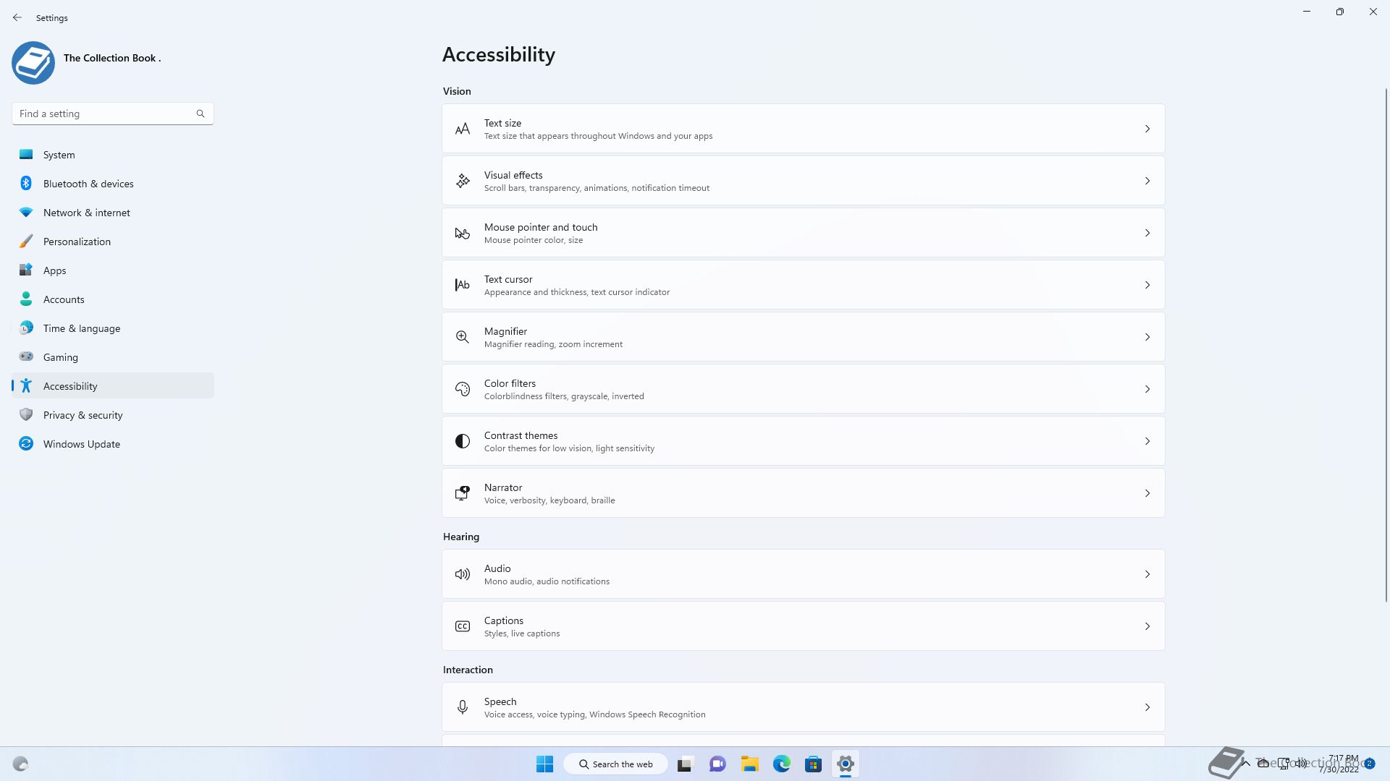Click the Privacy & security shield icon
The image size is (1390, 781).
coord(26,414)
